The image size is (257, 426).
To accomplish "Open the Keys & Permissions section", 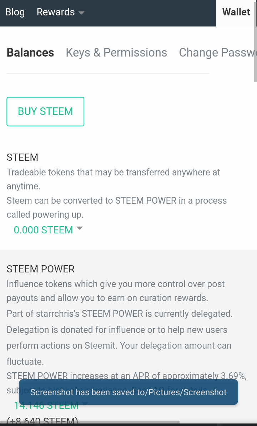I will (116, 52).
